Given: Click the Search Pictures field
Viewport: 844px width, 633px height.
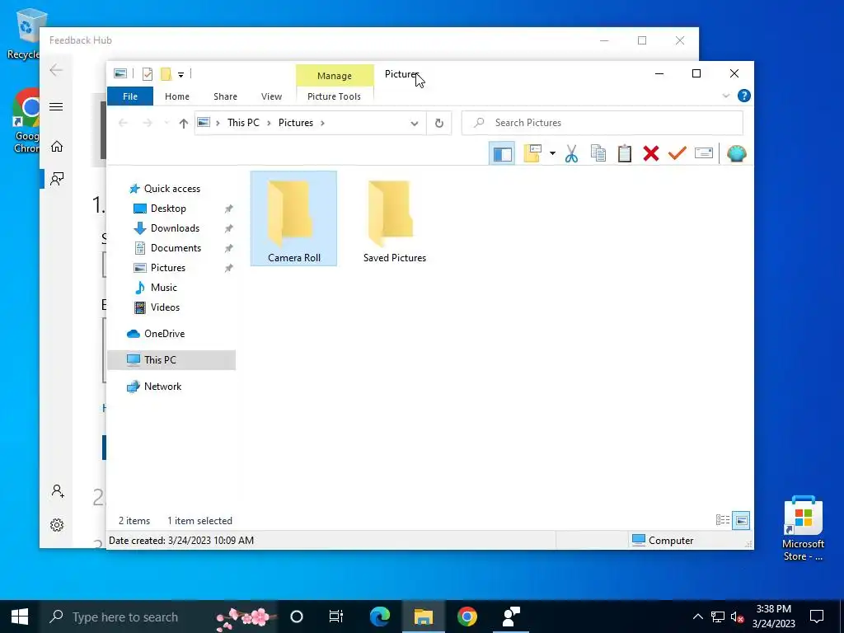Looking at the screenshot, I should (x=603, y=123).
